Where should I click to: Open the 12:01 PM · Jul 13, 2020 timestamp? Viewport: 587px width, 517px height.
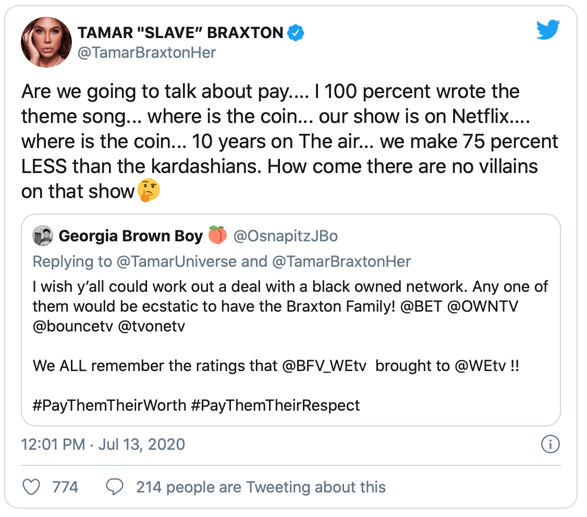click(x=103, y=445)
